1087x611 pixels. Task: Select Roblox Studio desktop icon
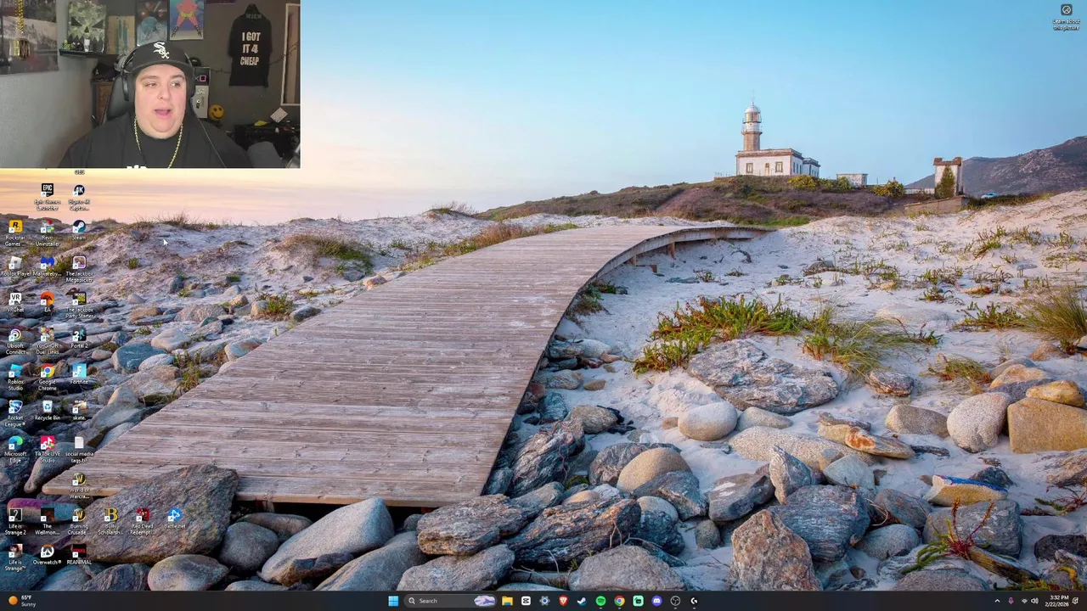(x=15, y=378)
